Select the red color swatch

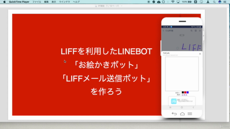[x=185, y=92]
